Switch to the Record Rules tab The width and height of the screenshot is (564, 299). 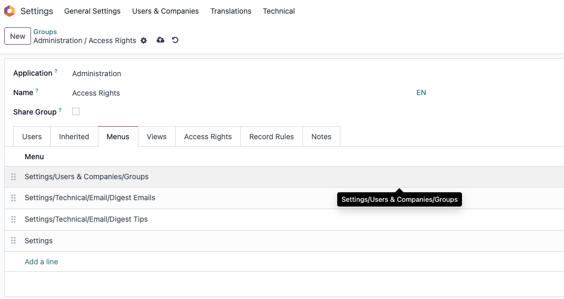(x=271, y=137)
